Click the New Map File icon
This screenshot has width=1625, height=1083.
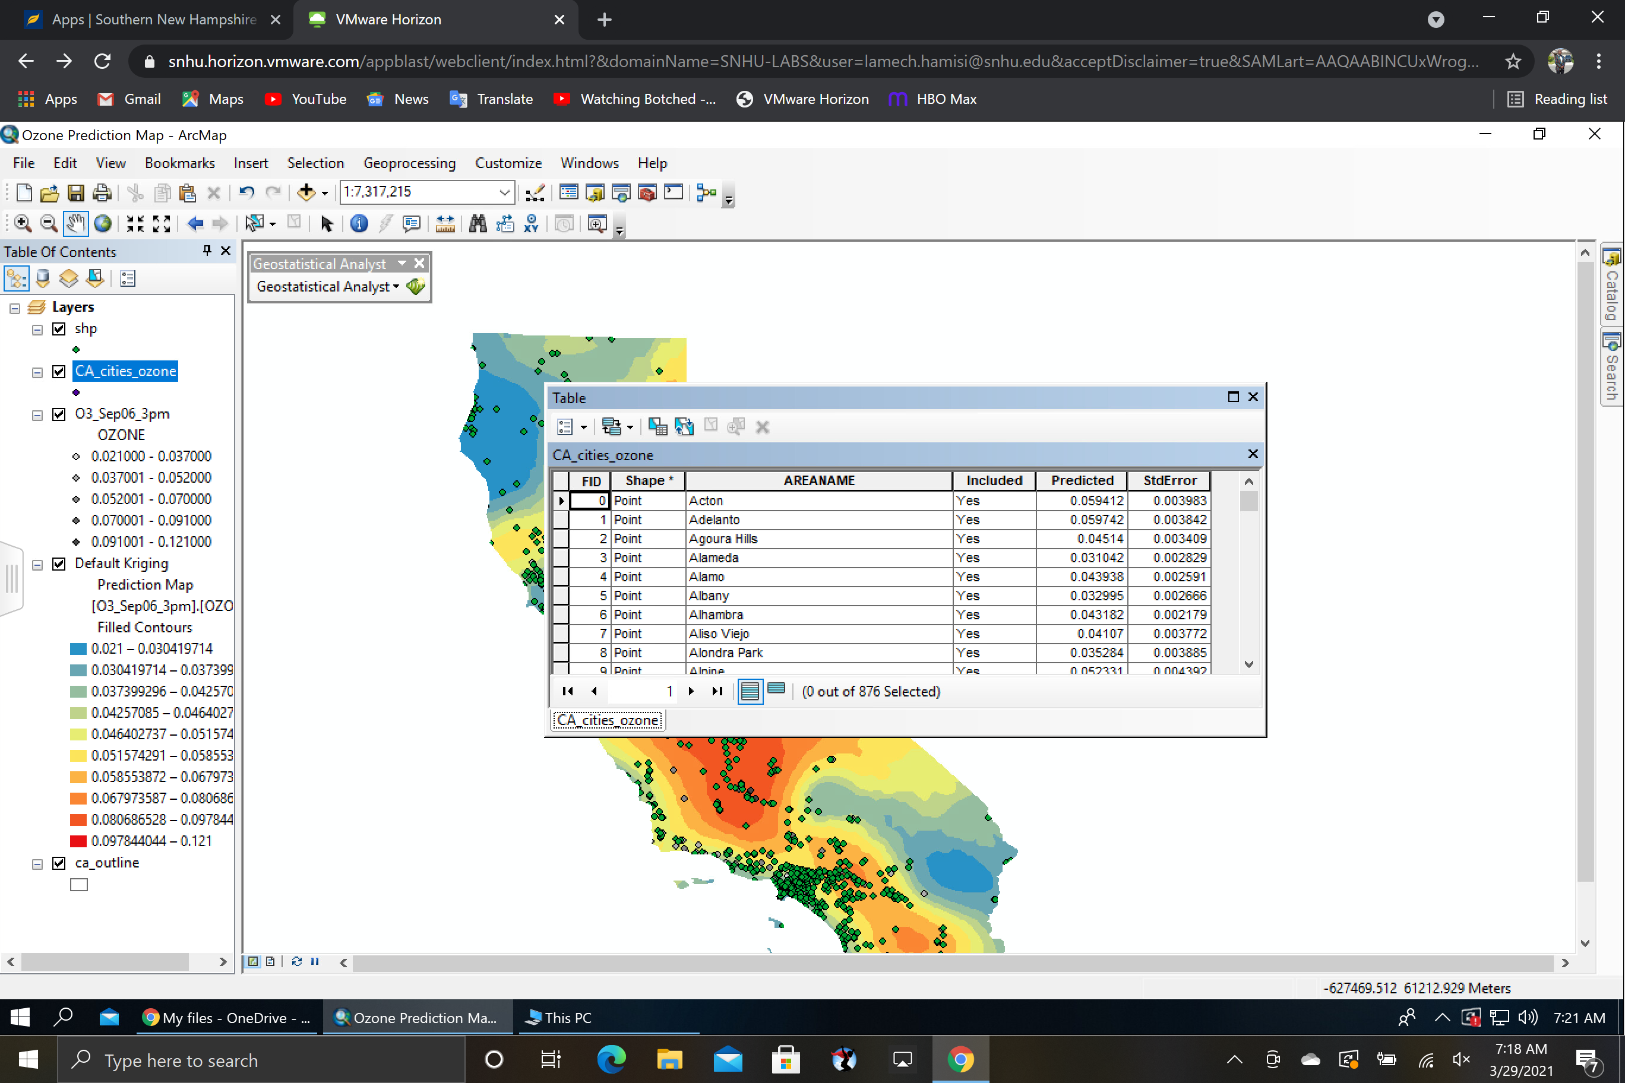24,193
